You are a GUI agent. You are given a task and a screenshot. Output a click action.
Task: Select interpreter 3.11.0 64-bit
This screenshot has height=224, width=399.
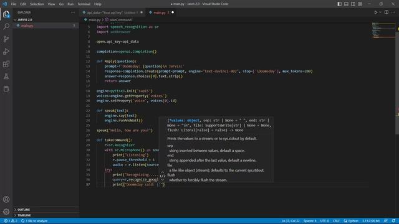(x=371, y=221)
